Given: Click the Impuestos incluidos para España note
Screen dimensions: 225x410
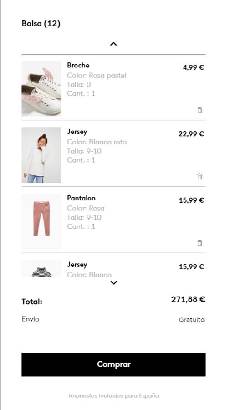Looking at the screenshot, I should 114,395.
